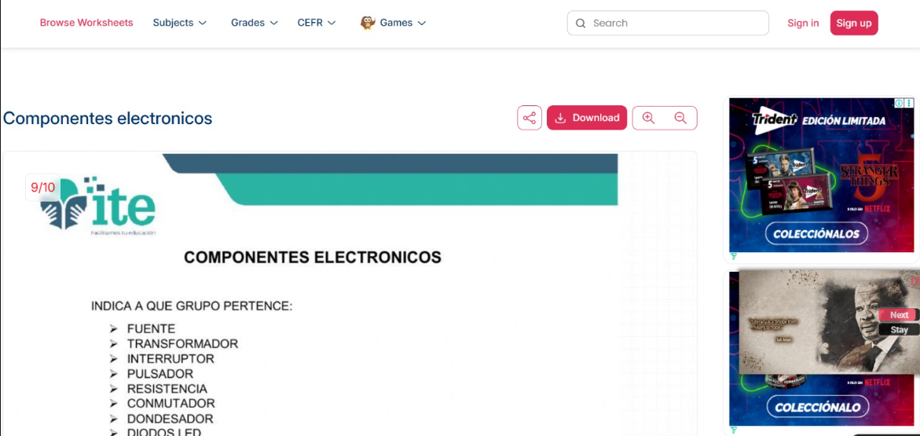Expand the CEFR dropdown
The width and height of the screenshot is (920, 436).
pos(317,23)
